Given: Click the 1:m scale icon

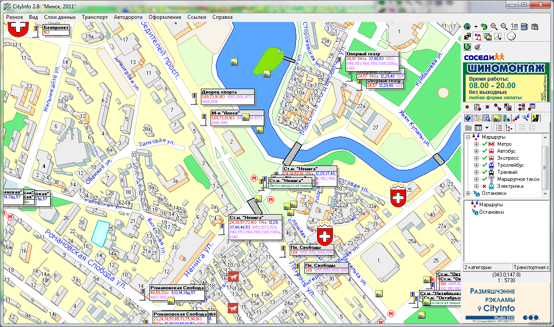Looking at the screenshot, I should coord(514,27).
